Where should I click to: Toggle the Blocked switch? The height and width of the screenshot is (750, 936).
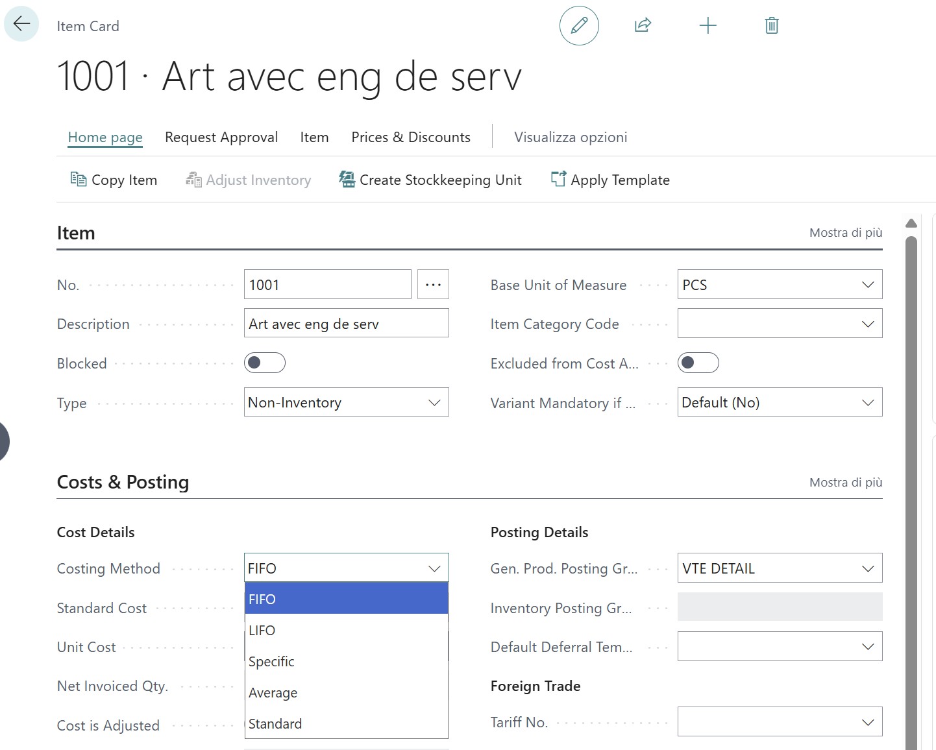265,363
